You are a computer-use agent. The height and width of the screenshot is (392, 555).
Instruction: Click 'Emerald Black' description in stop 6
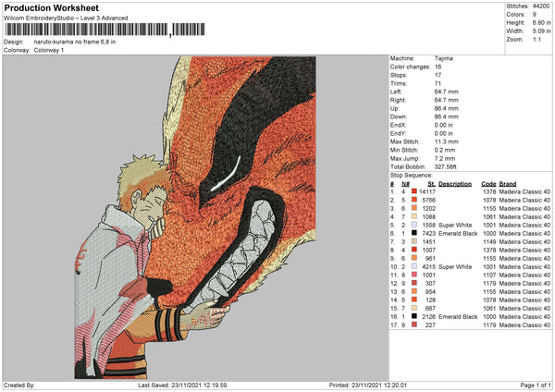(458, 234)
